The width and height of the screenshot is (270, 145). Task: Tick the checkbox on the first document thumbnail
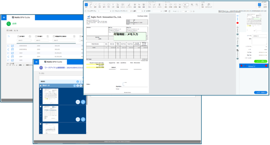click(41, 90)
